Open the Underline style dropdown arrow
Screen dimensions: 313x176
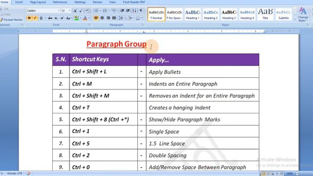45,18
